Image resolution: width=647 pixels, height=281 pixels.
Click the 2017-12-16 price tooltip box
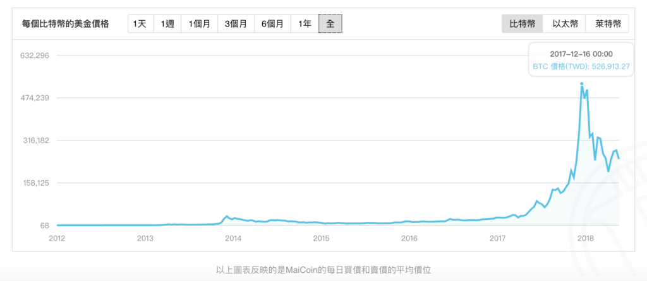pyautogui.click(x=581, y=60)
